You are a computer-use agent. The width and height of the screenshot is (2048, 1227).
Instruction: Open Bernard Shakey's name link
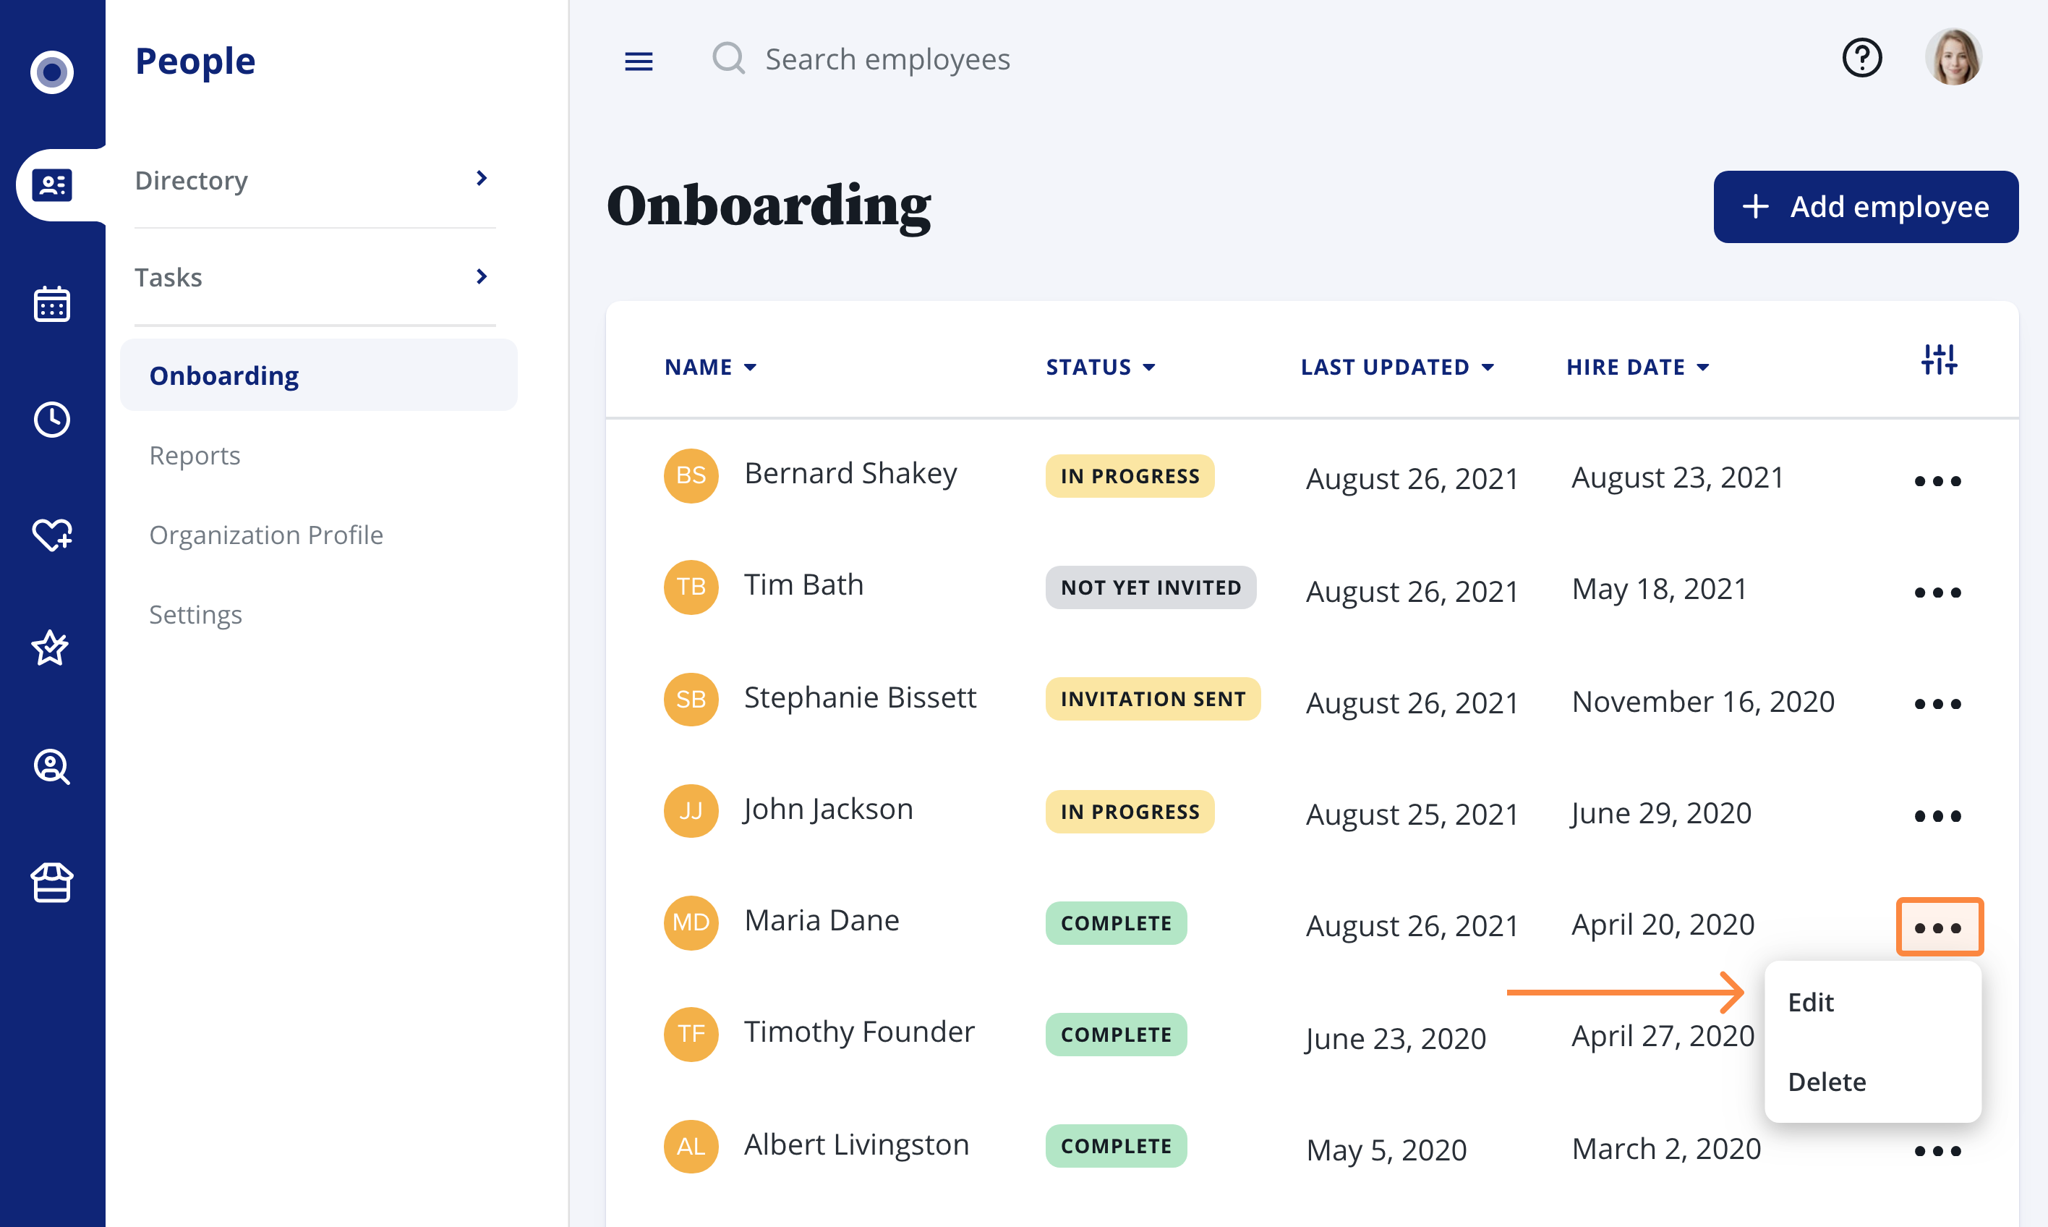(x=850, y=474)
